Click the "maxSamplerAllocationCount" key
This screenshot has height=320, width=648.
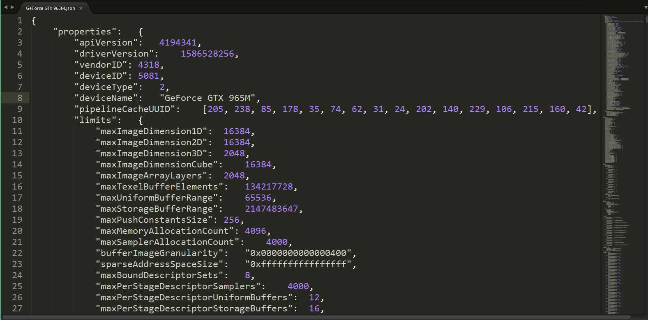[167, 242]
